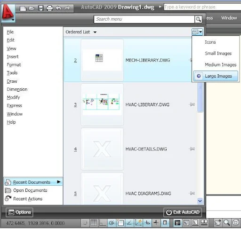This screenshot has width=241, height=229.
Task: Open the AutoCAD application menu button
Action: [x=8, y=13]
